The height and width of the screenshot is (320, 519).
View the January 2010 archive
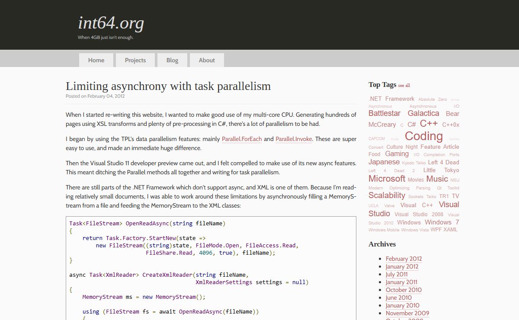point(403,305)
